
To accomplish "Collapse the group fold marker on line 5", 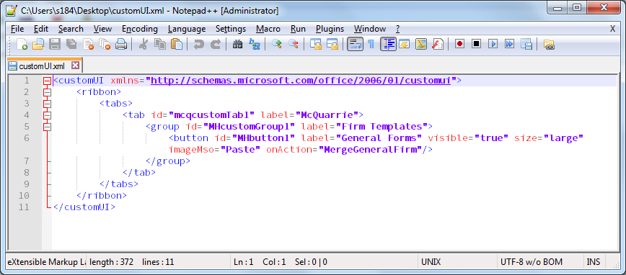I will point(47,127).
